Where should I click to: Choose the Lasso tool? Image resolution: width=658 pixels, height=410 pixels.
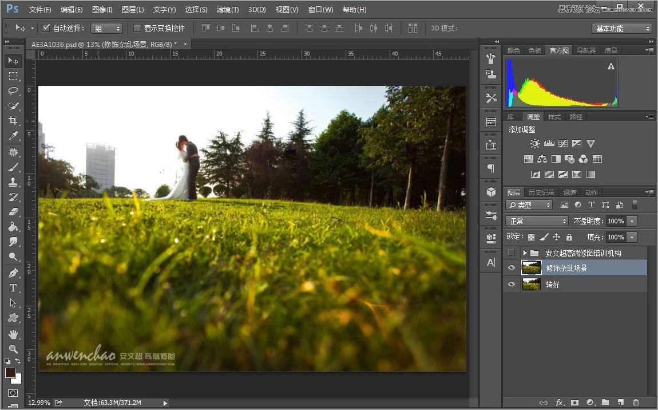13,90
